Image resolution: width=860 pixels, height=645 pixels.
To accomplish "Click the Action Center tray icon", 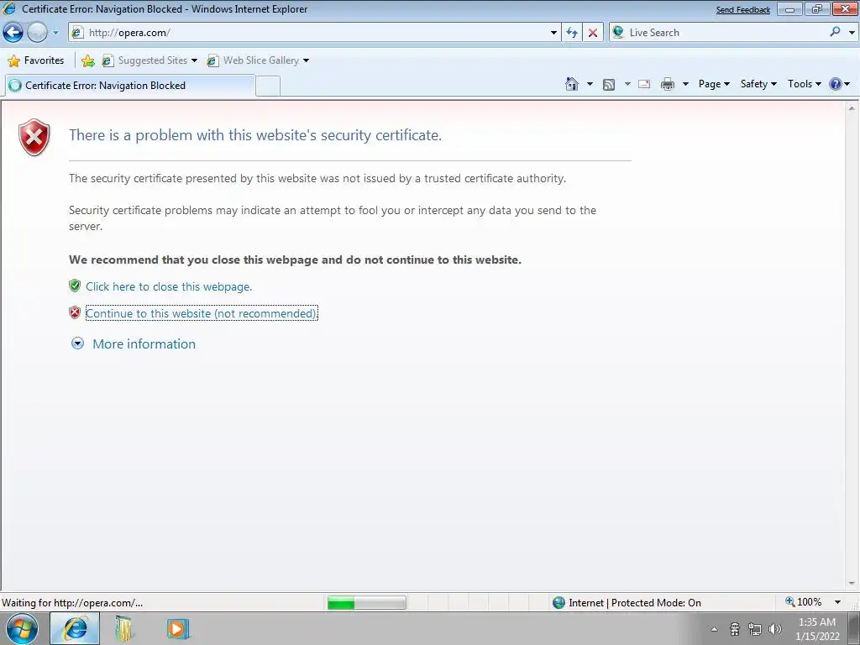I will click(735, 629).
